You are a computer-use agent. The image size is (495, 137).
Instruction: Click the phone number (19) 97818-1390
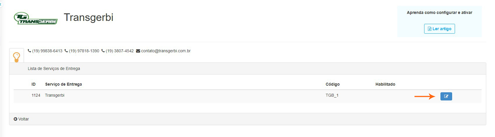pos(84,51)
